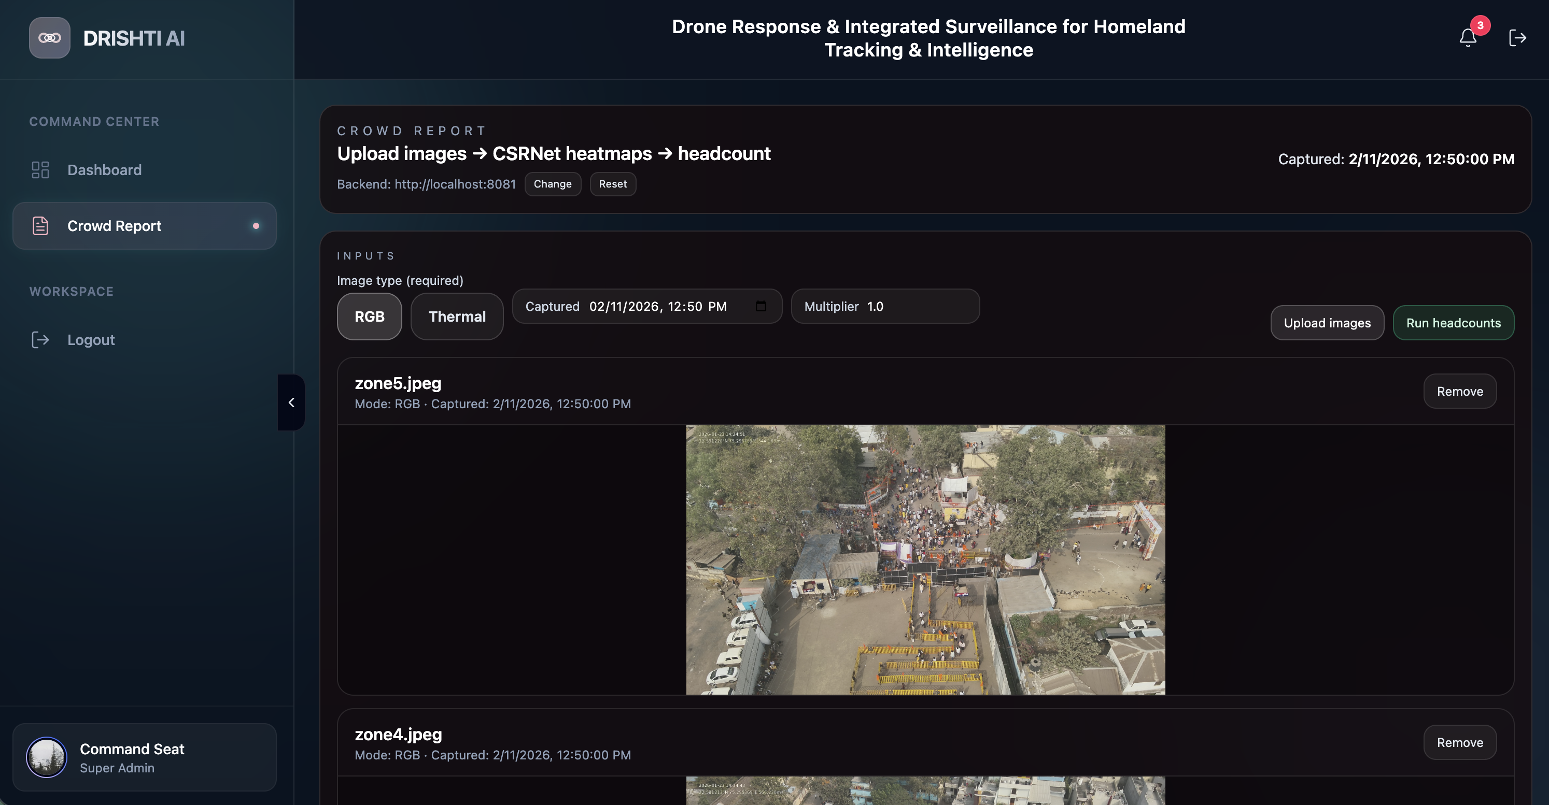The image size is (1549, 805).
Task: Click the WORKSPACE section label
Action: click(72, 292)
